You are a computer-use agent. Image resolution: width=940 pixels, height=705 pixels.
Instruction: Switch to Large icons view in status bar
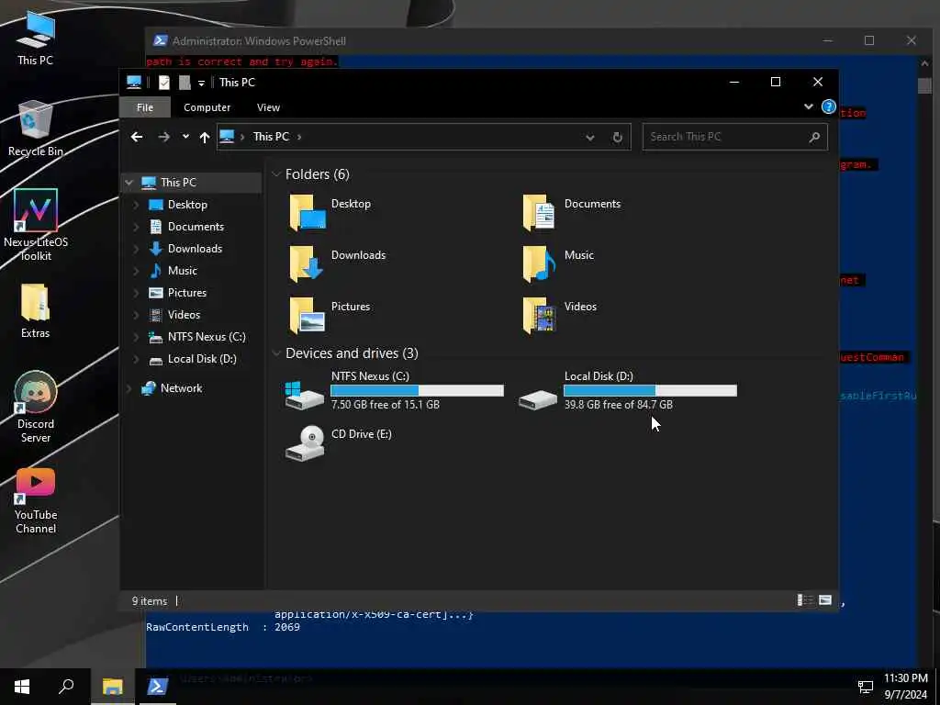coord(825,600)
